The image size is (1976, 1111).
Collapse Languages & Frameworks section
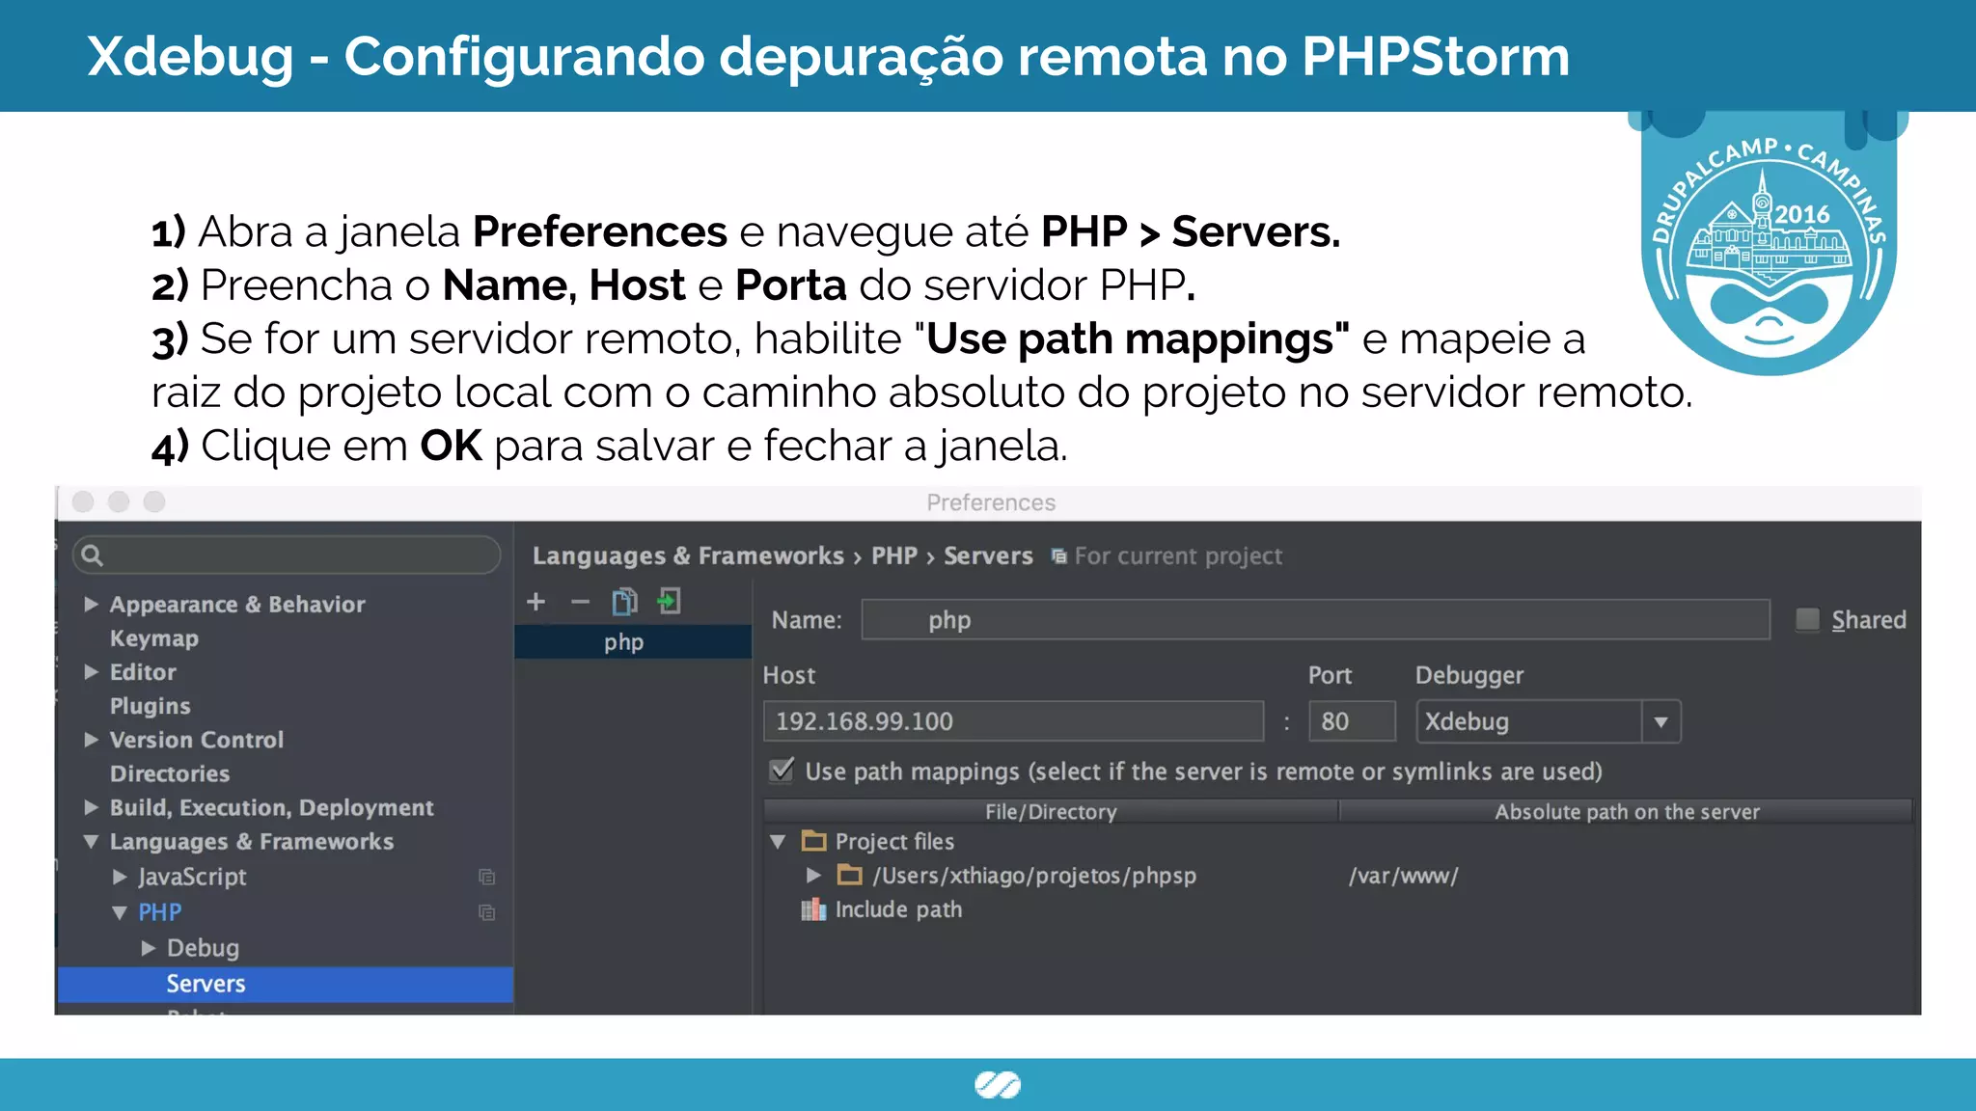[91, 841]
